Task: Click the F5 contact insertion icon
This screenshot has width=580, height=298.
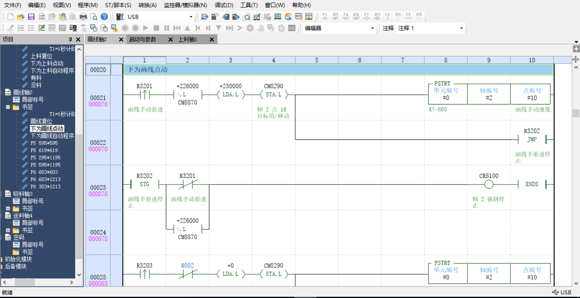Action: coord(325,16)
